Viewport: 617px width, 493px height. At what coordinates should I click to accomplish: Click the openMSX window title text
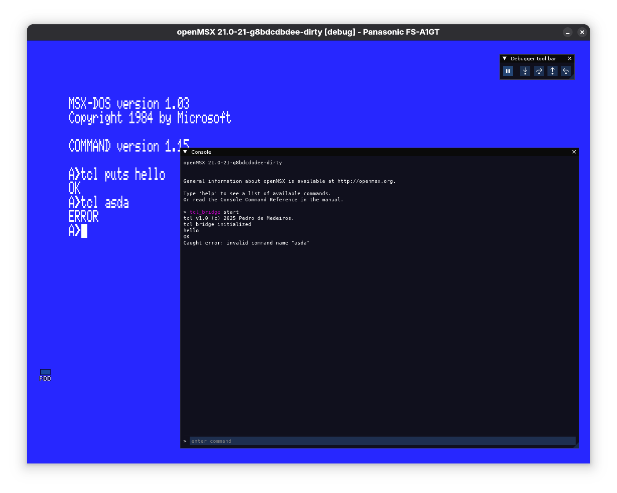(x=308, y=32)
